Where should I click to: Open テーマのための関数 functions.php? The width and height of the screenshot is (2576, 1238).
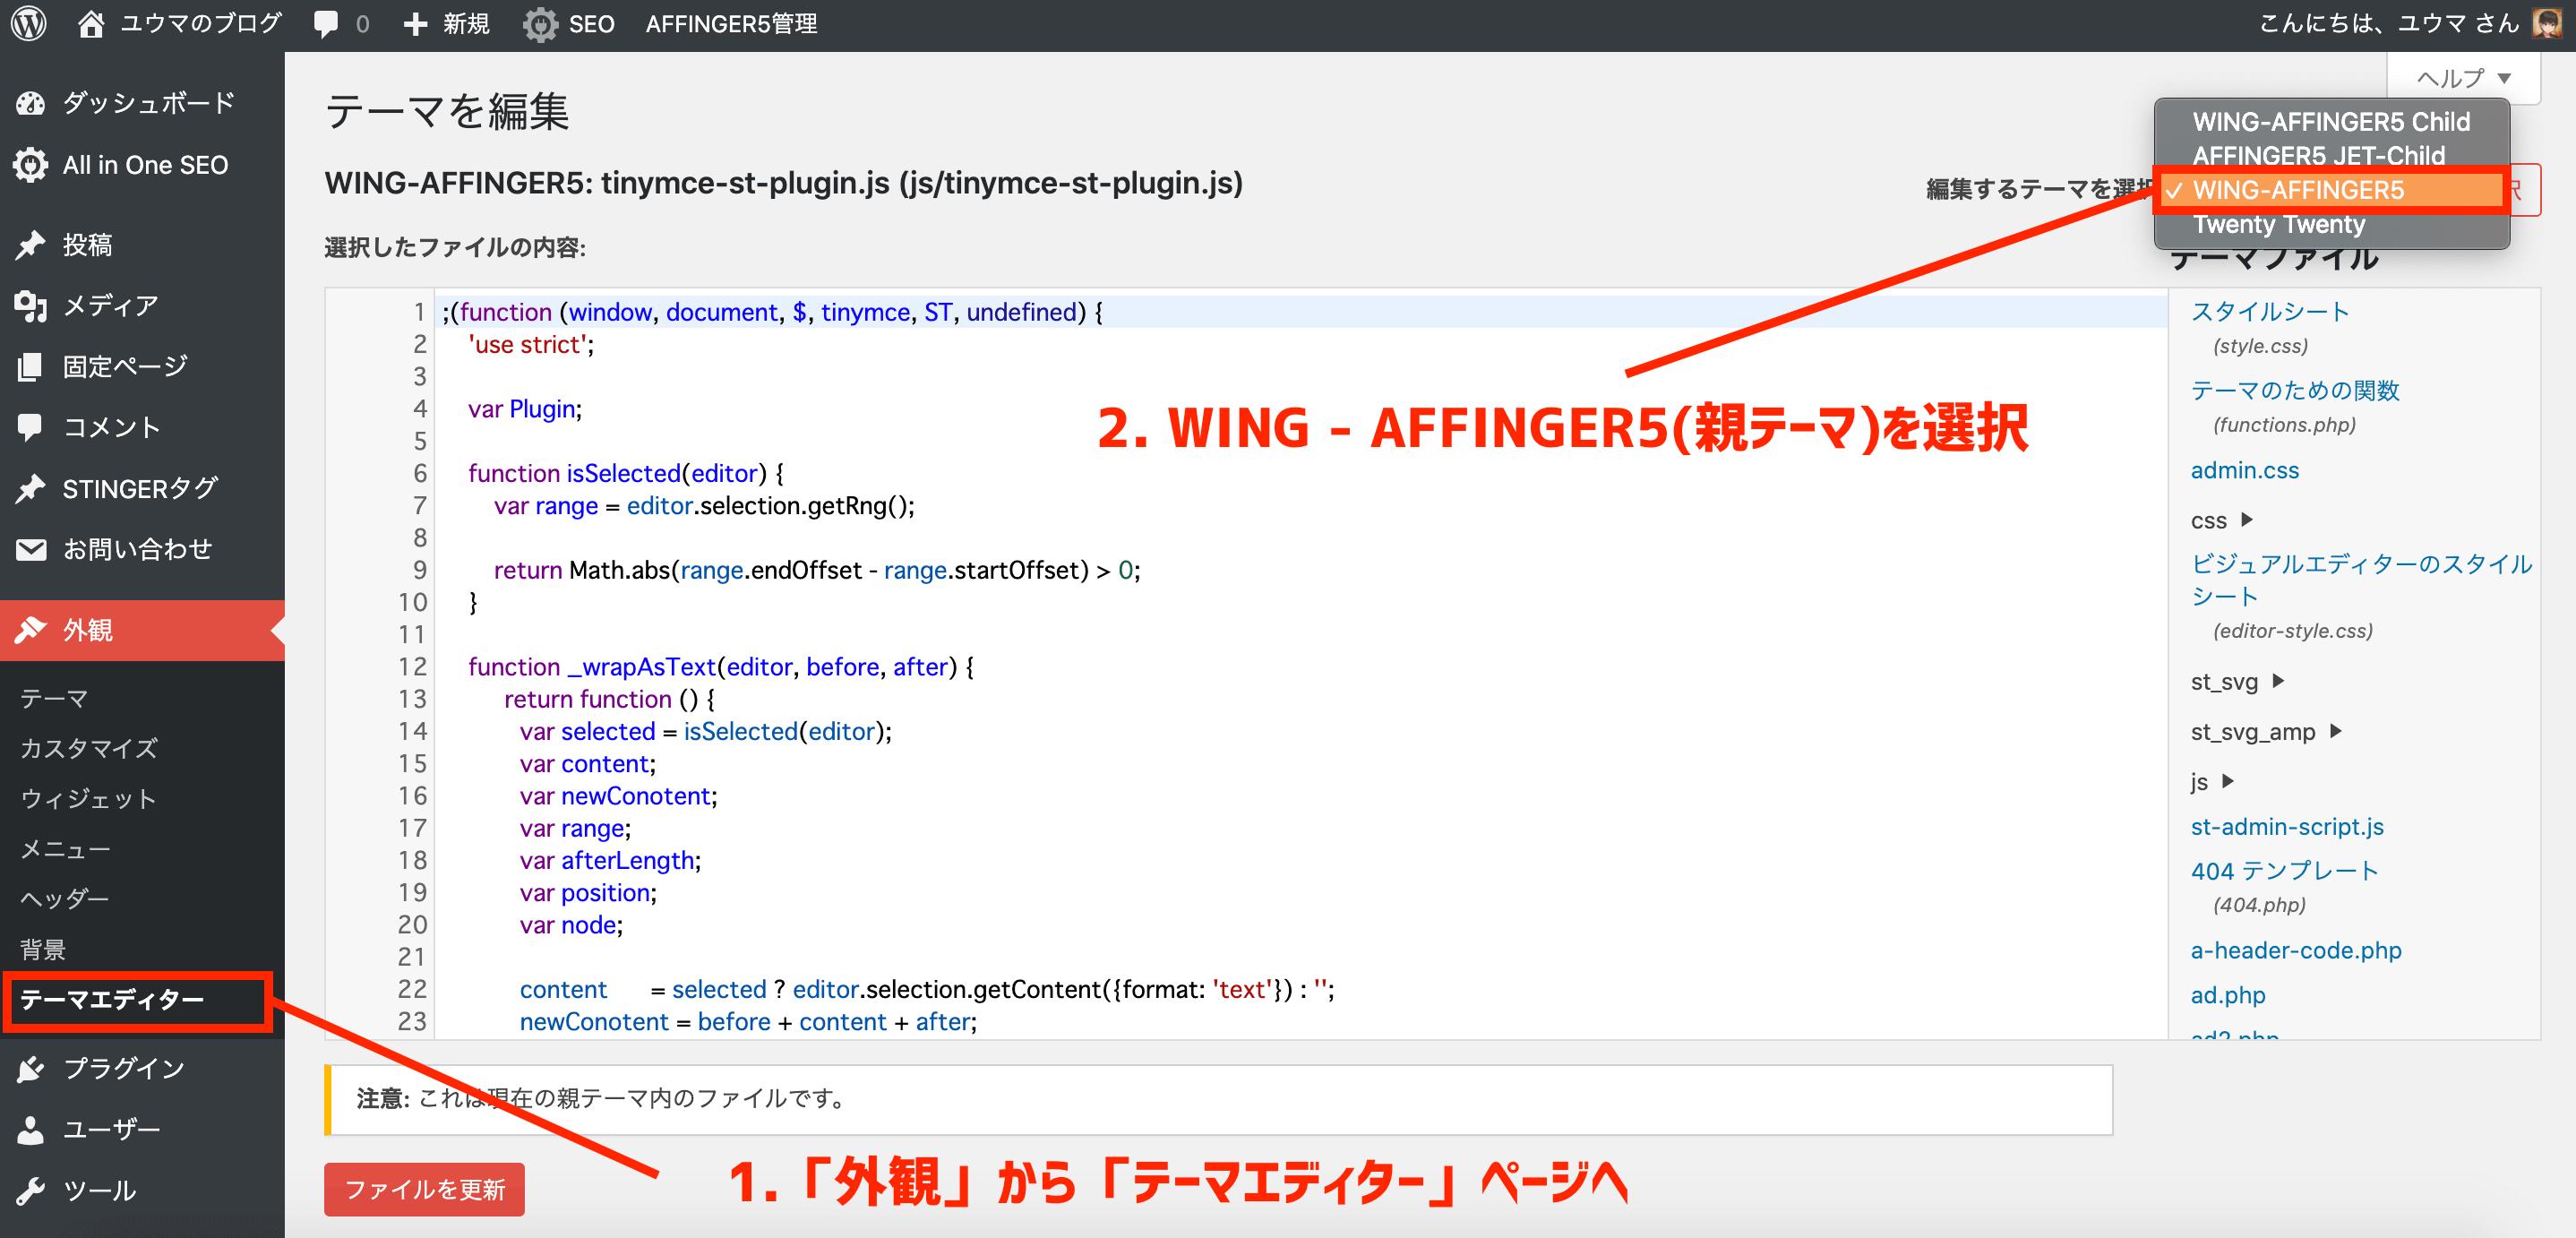[x=2295, y=391]
